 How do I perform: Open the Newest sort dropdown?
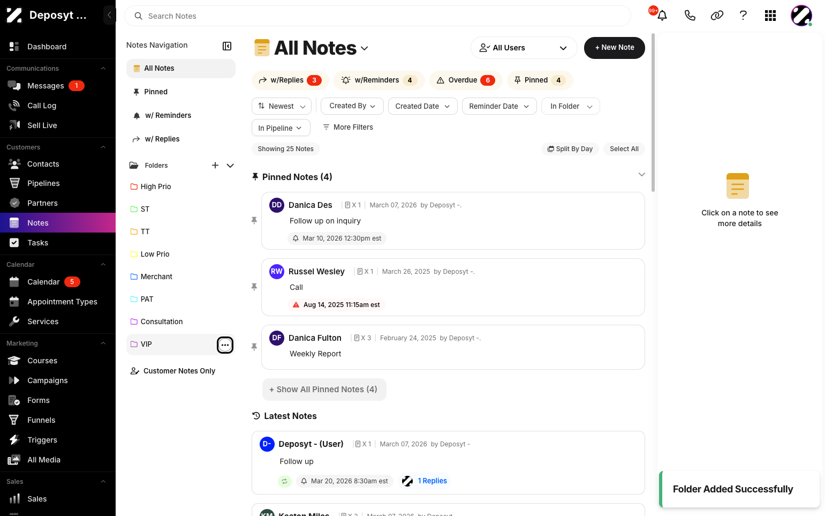[x=282, y=106]
